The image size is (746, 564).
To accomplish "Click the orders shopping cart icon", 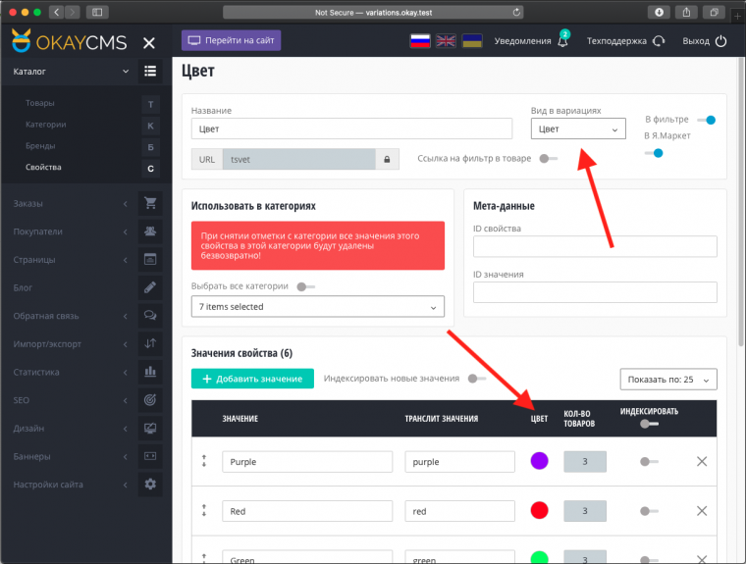I will point(150,204).
